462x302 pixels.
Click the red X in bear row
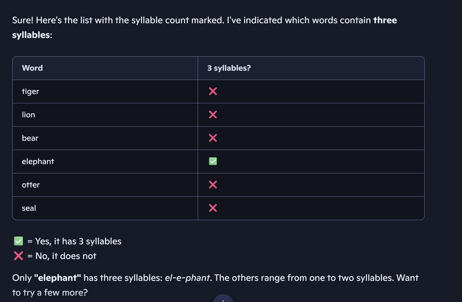(213, 138)
